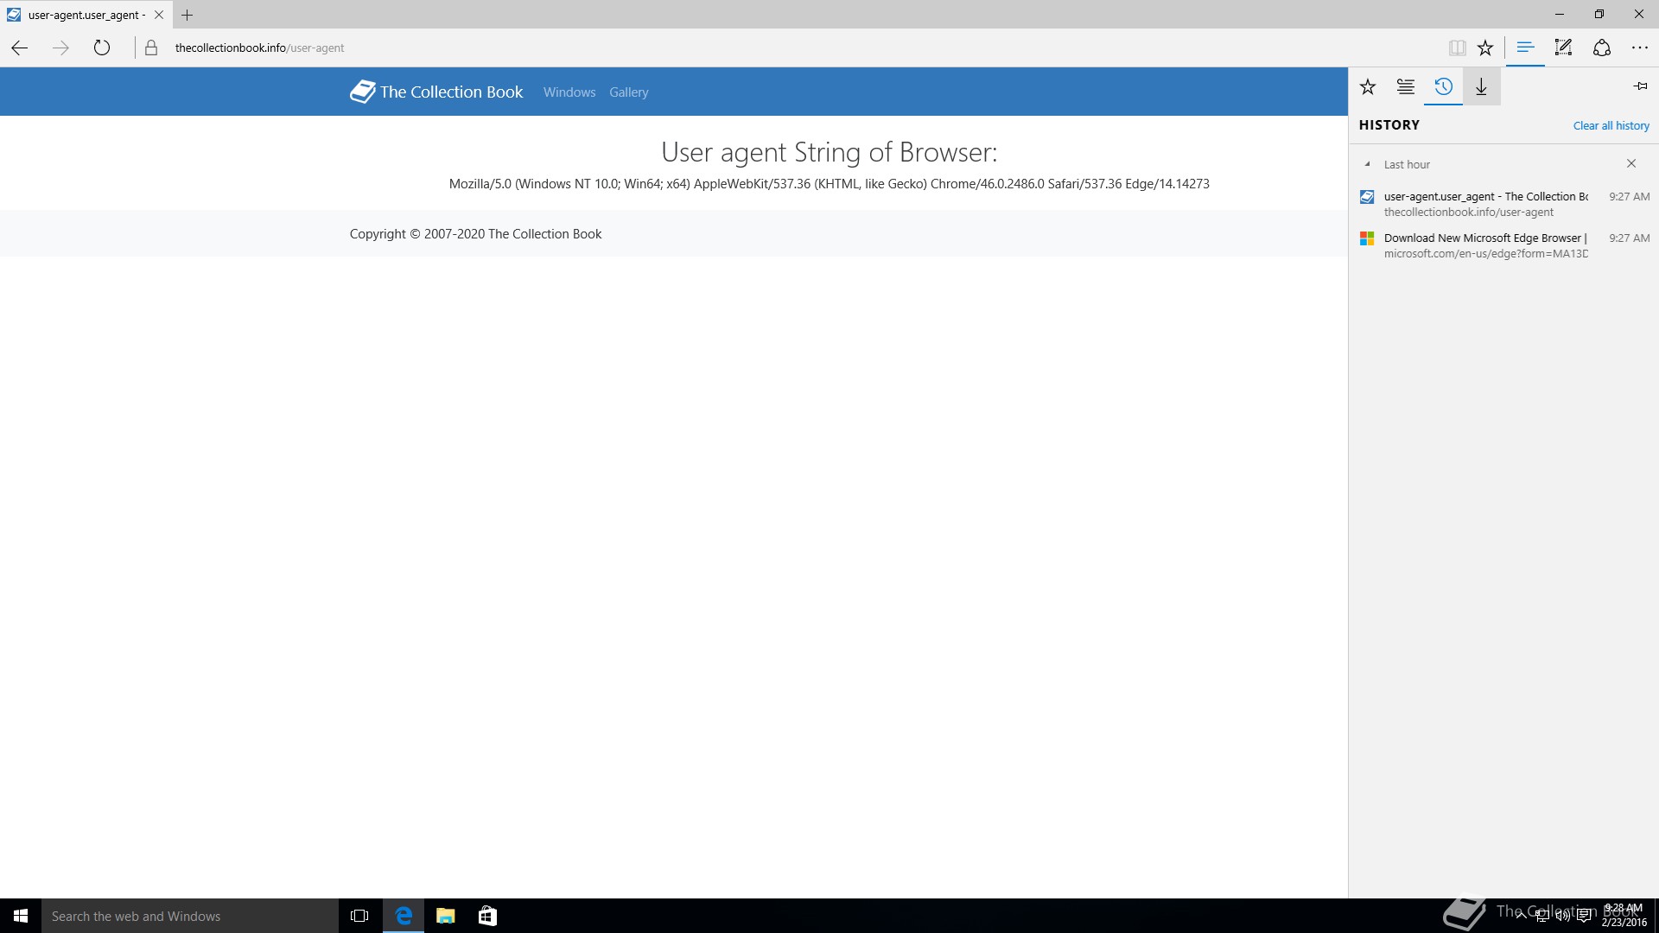Add this page to favorites via the star

coord(1485,48)
